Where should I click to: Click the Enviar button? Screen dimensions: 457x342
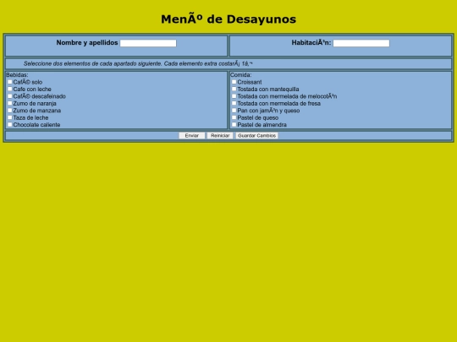(x=192, y=136)
